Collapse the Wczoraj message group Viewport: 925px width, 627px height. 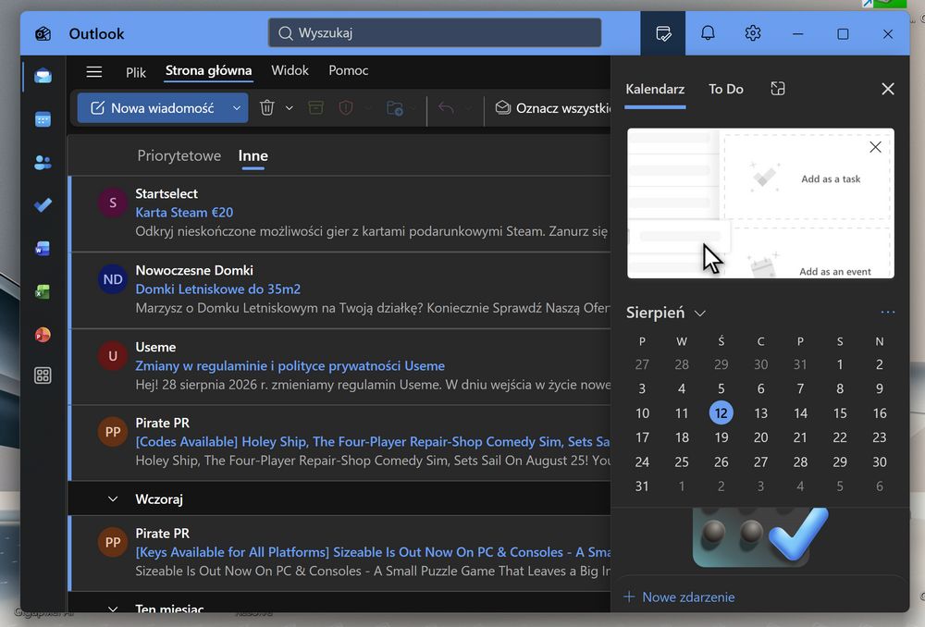(x=113, y=499)
